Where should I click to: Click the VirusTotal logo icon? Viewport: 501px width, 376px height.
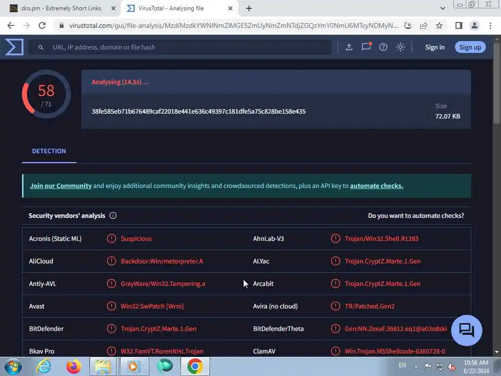tap(14, 47)
